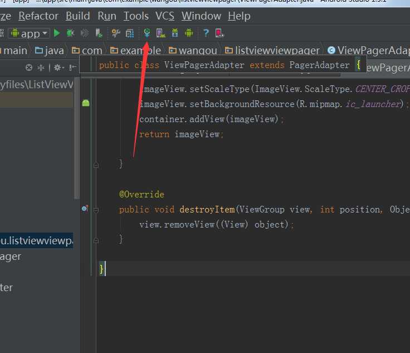This screenshot has height=353, width=410.
Task: Click view.removeView((View) object) line
Action: pos(217,225)
